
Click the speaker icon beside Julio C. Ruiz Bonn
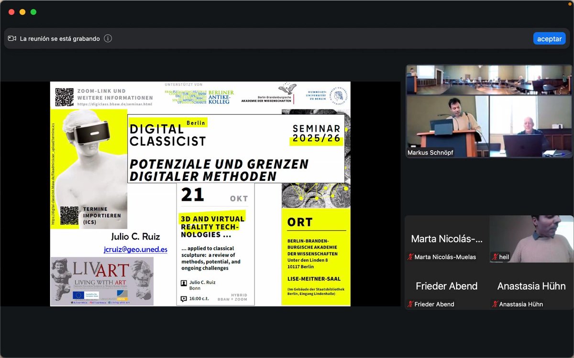[184, 283]
